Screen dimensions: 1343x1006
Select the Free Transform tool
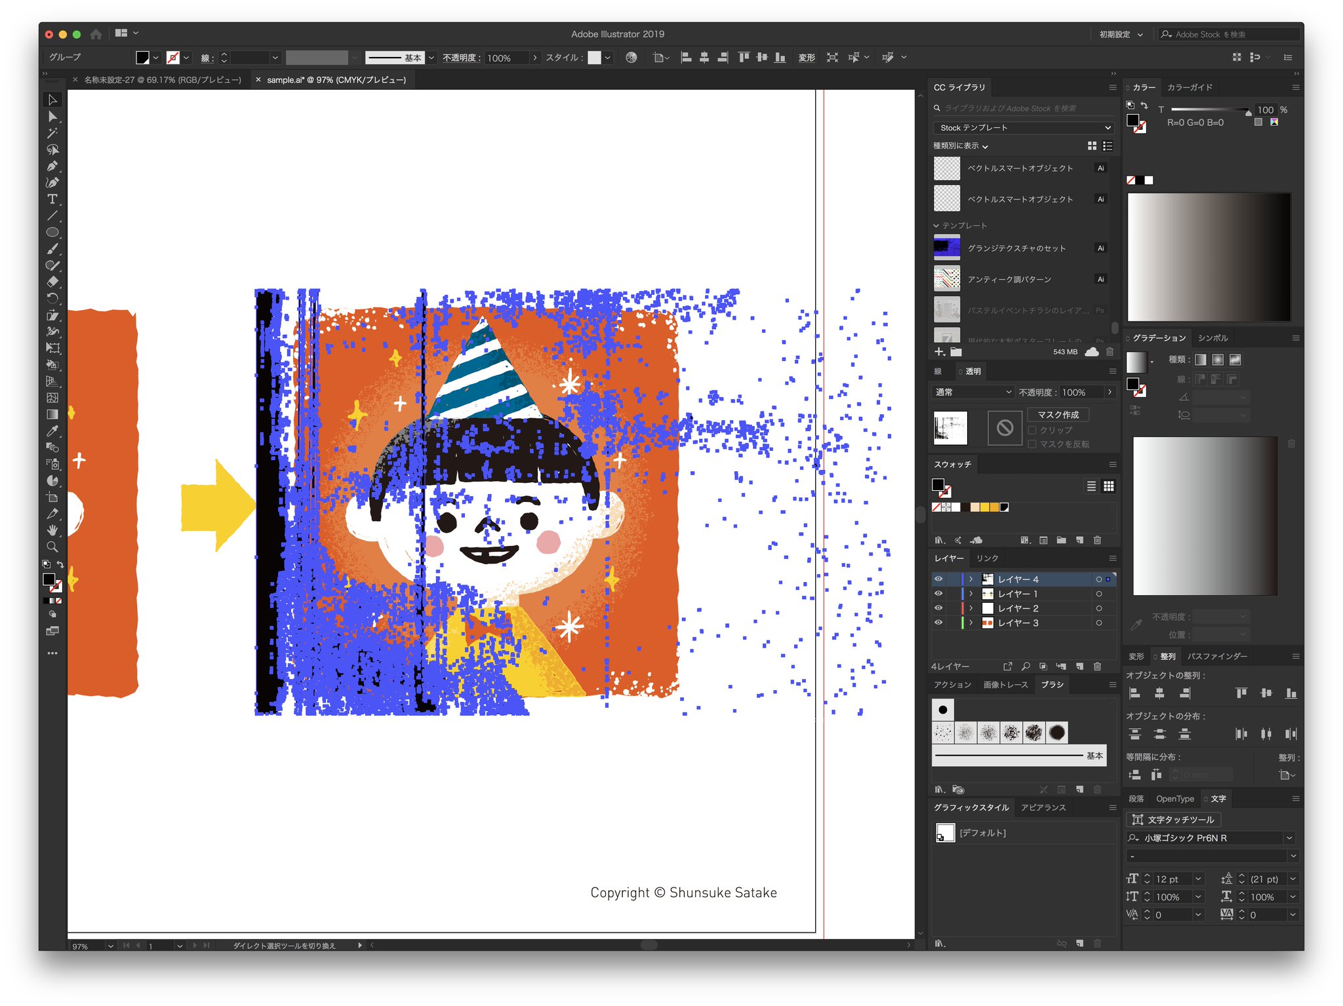point(52,348)
